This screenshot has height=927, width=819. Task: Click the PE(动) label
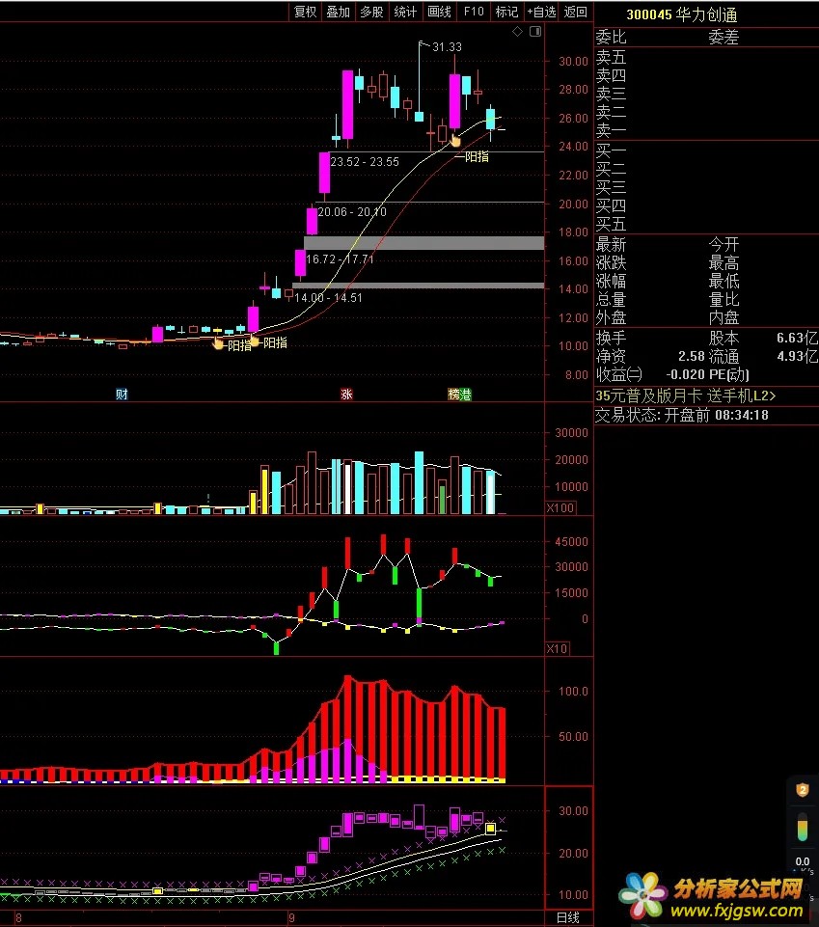(x=728, y=375)
